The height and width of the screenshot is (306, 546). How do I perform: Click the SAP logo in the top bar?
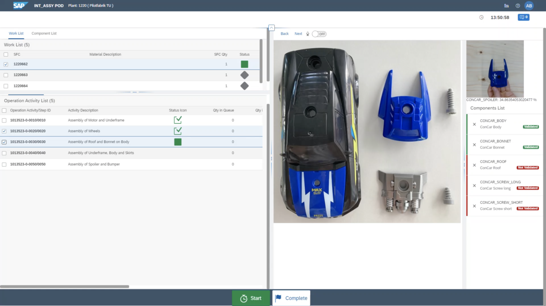(x=19, y=6)
